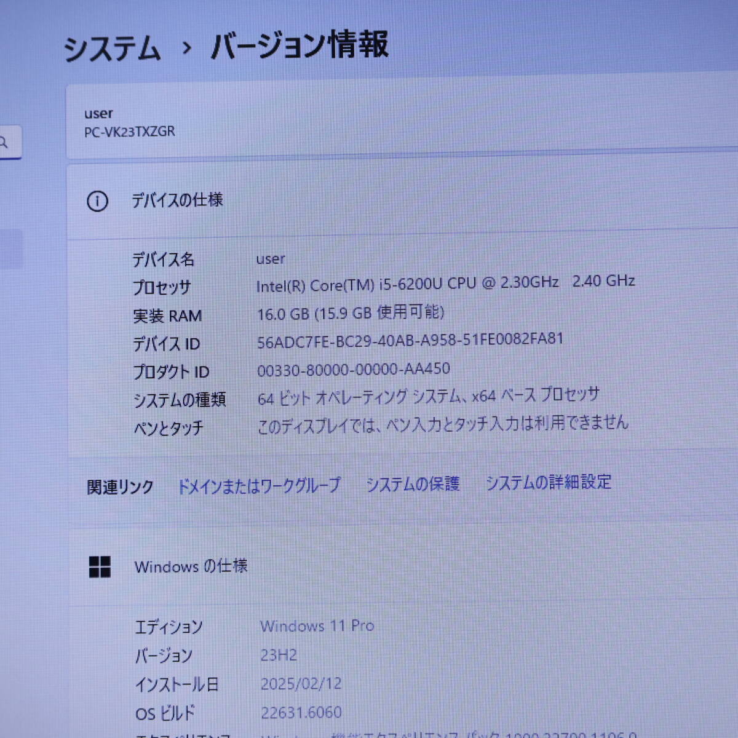The image size is (738, 738).
Task: Select the pen and touch value text
Action: point(443,424)
